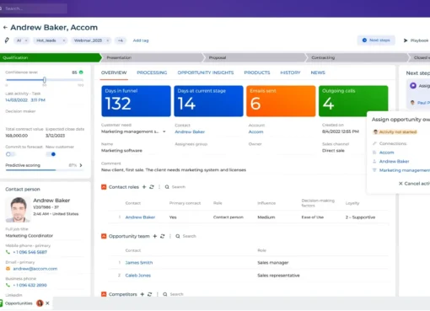Call business phone +1 096 632 2890
Viewport: 430px width, 311px height.
[x=30, y=285]
